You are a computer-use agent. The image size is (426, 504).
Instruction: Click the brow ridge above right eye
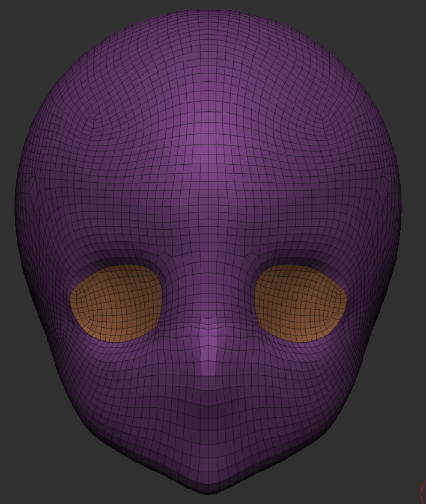pos(300,256)
